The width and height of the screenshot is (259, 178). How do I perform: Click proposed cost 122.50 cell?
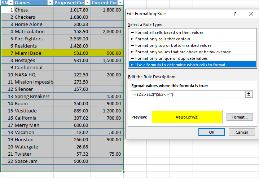(x=72, y=75)
